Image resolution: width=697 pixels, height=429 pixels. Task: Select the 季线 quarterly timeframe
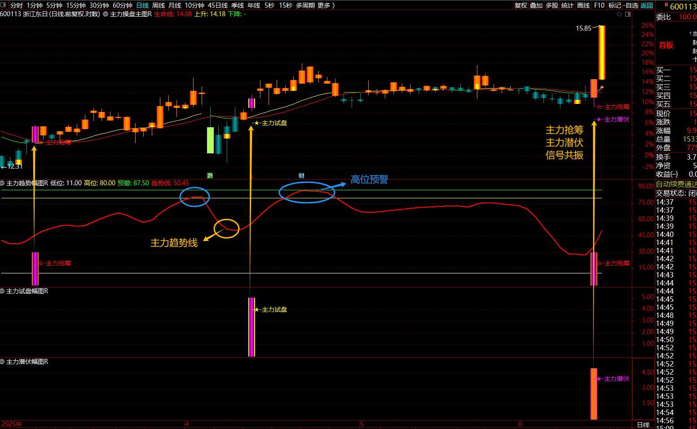(238, 5)
